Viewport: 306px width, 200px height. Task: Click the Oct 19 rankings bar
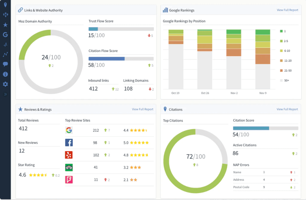pyautogui.click(x=176, y=59)
